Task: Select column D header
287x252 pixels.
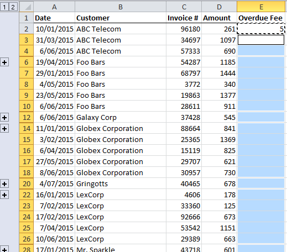Action: coord(219,7)
